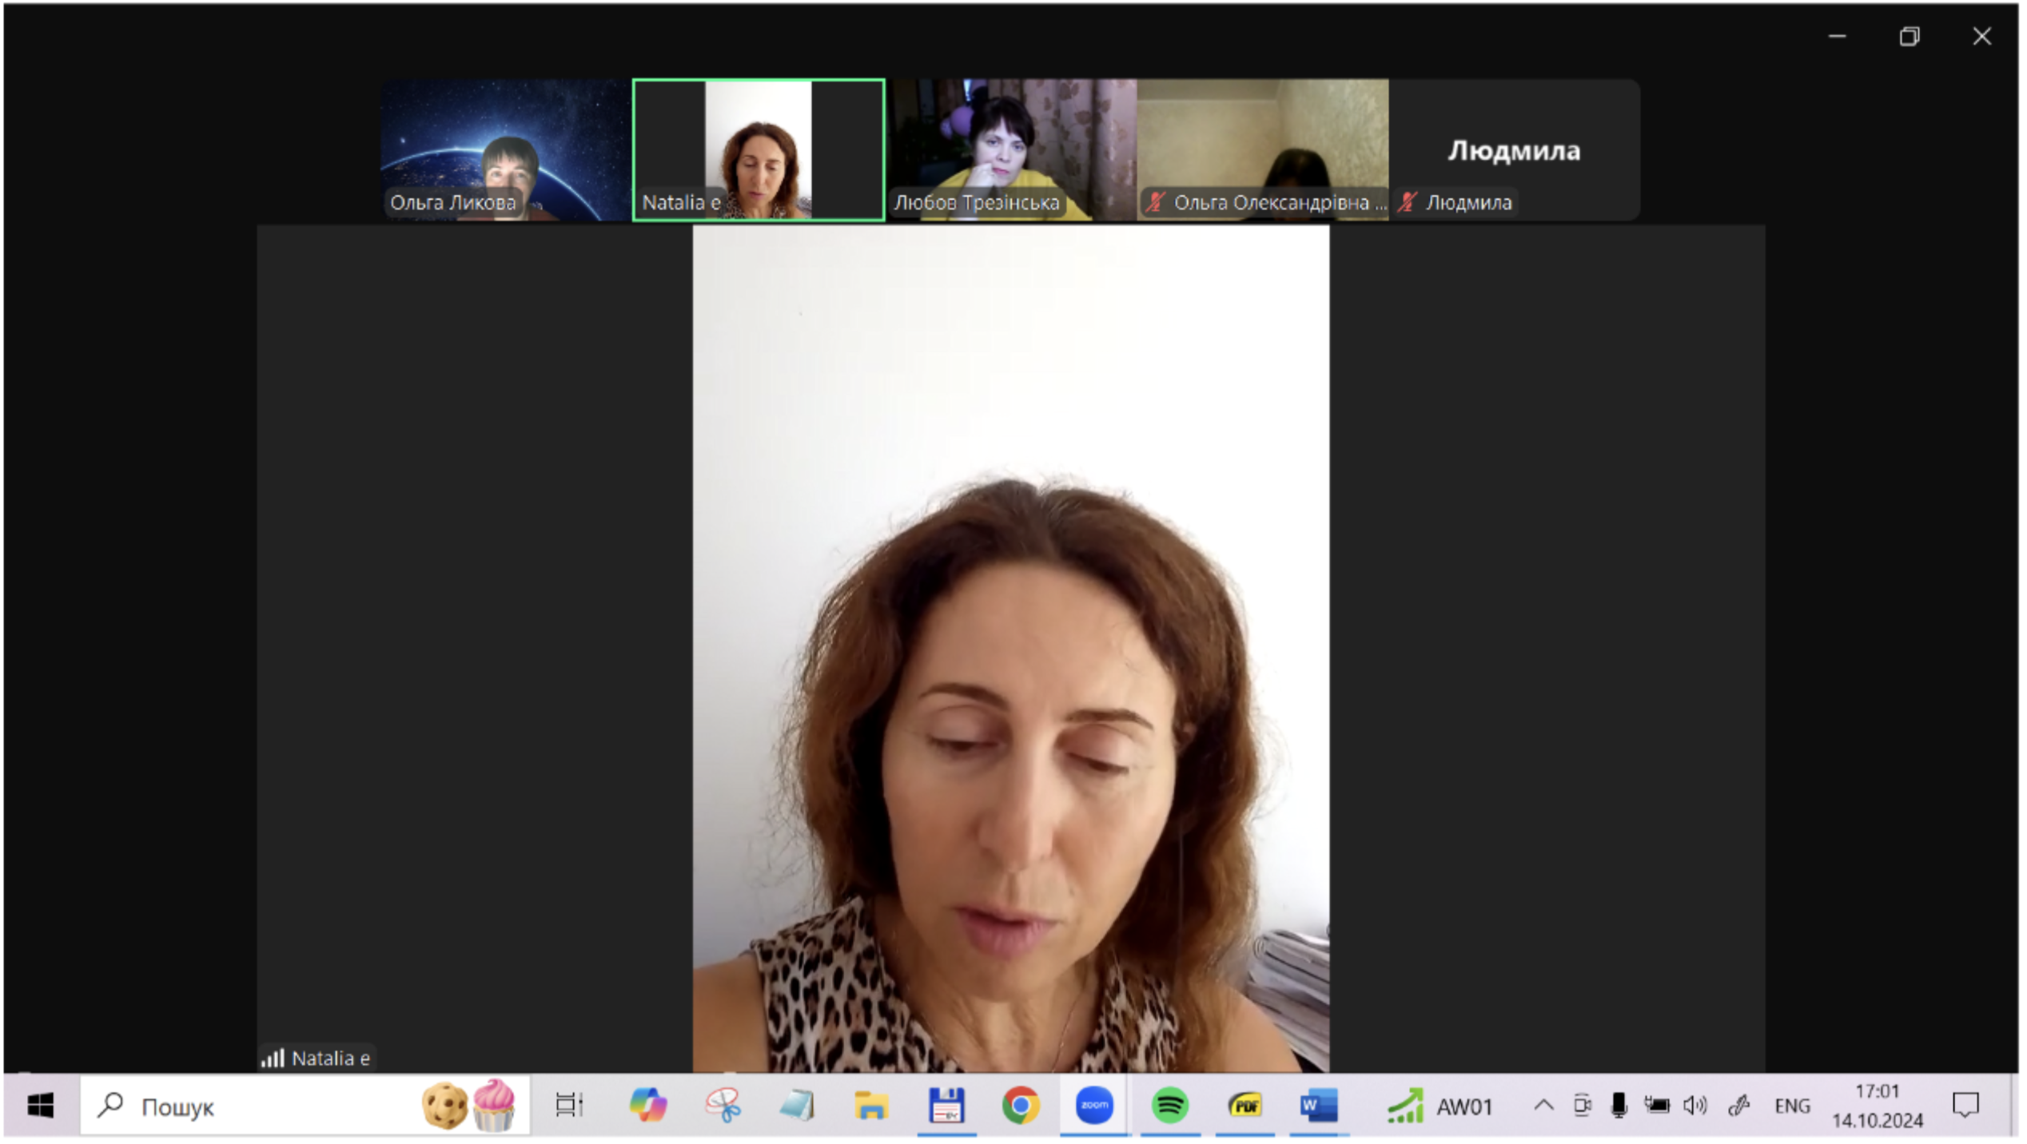Open File Explorer from the taskbar

point(871,1106)
